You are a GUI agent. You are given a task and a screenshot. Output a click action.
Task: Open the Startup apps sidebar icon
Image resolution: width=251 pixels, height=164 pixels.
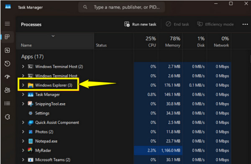coord(7,77)
